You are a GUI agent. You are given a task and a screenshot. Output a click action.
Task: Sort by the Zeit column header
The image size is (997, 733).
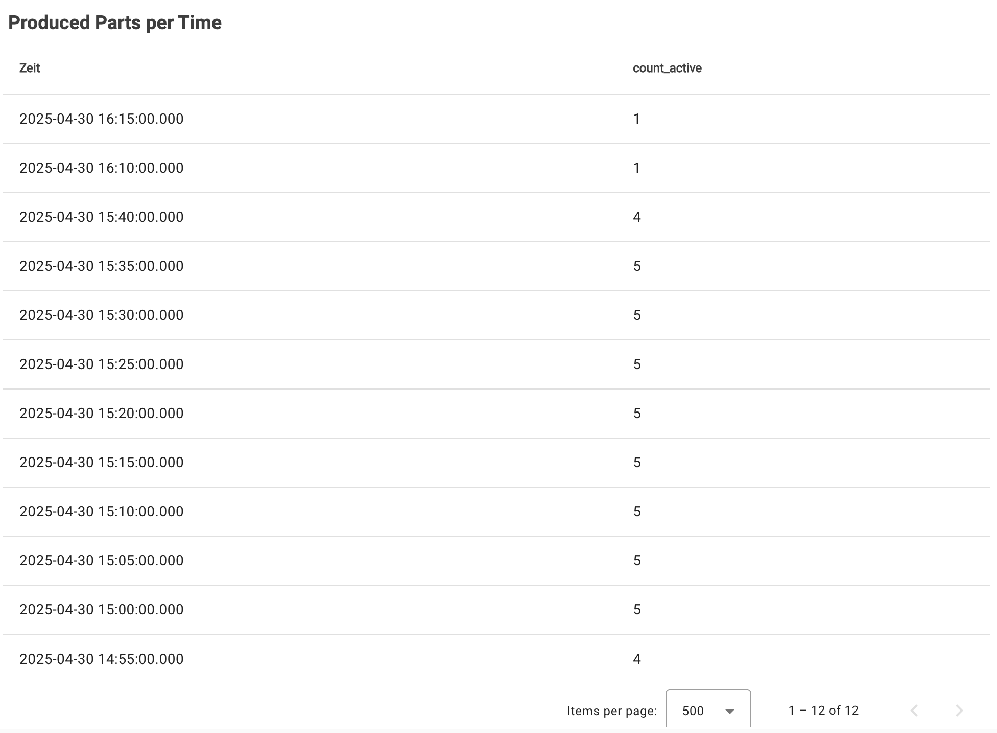[30, 68]
